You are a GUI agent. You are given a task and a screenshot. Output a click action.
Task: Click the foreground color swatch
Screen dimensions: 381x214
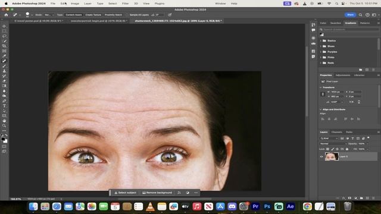3,139
